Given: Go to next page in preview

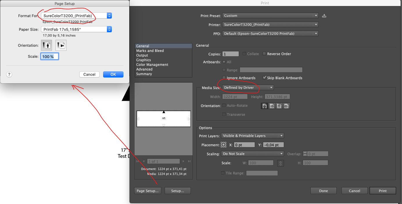Looking at the screenshot, I should tap(183, 161).
